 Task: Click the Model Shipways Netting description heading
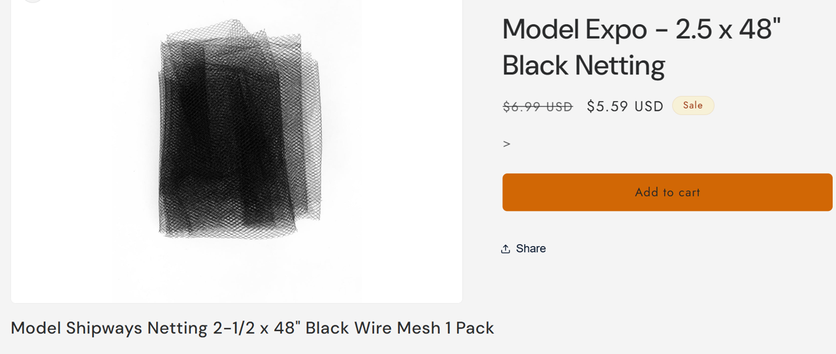pyautogui.click(x=252, y=328)
